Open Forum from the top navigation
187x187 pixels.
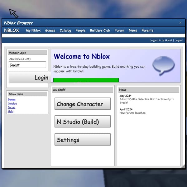pyautogui.click(x=119, y=31)
